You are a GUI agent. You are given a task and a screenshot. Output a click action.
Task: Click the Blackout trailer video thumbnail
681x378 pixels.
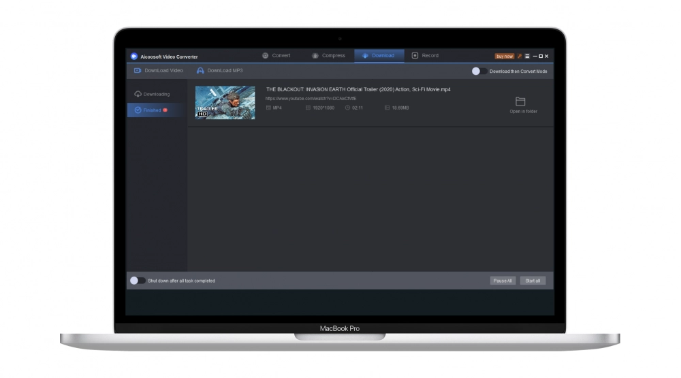225,103
